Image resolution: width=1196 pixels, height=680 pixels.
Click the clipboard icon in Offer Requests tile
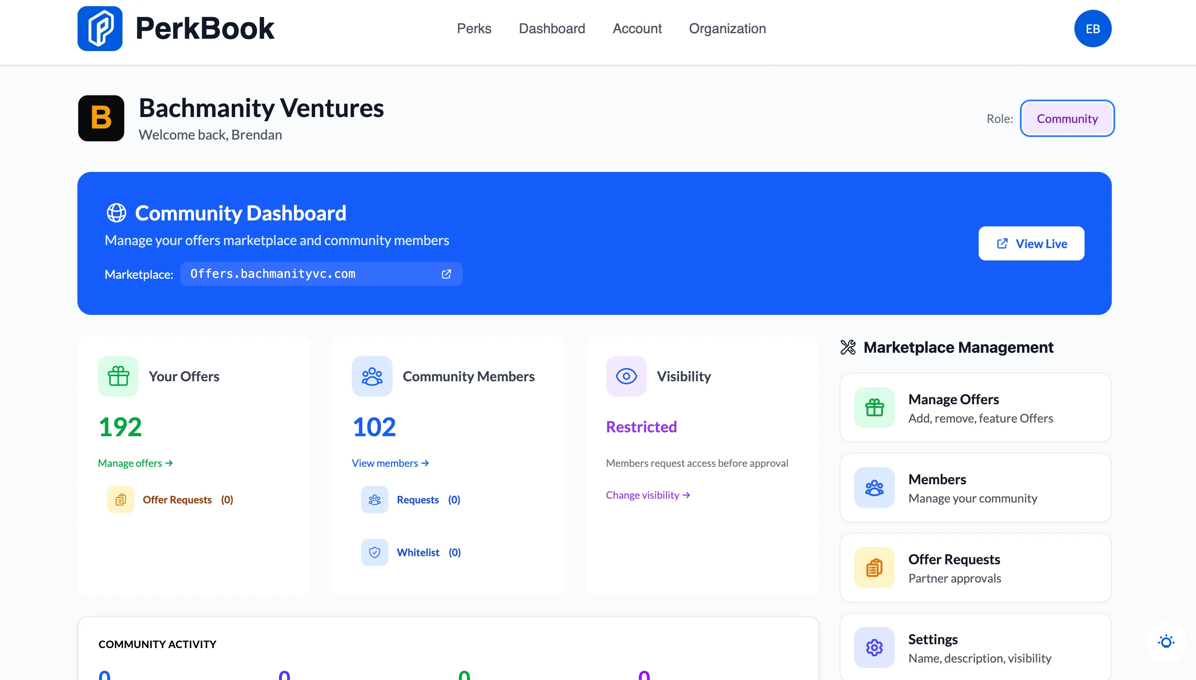[x=874, y=568]
